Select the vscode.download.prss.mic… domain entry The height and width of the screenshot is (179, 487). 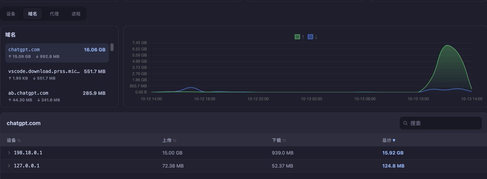click(x=57, y=74)
